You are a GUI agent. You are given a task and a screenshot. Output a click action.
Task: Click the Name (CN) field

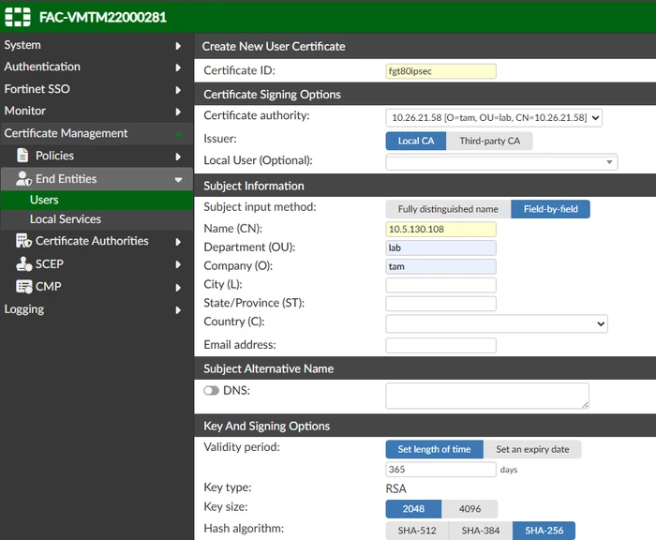pyautogui.click(x=440, y=230)
